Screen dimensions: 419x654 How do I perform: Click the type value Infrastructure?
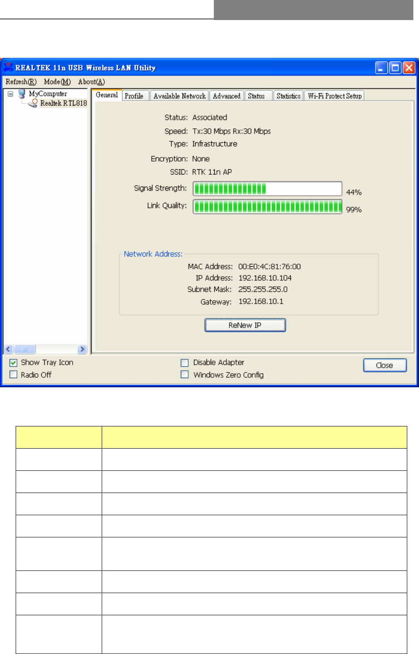tap(215, 144)
